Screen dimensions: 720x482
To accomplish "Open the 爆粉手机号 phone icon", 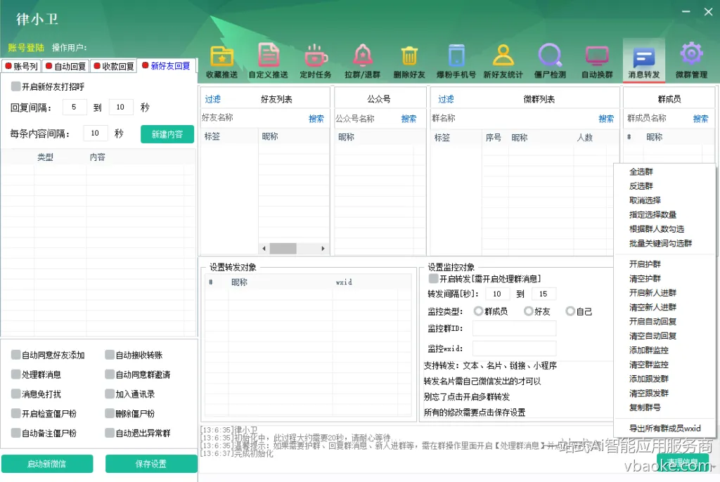I will (x=456, y=62).
